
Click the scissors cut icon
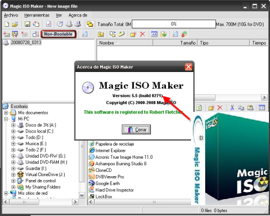point(232,107)
